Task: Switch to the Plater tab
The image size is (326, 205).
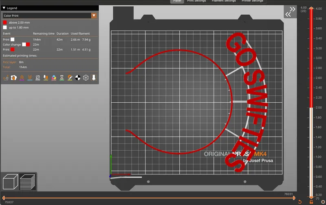Action: click(177, 1)
